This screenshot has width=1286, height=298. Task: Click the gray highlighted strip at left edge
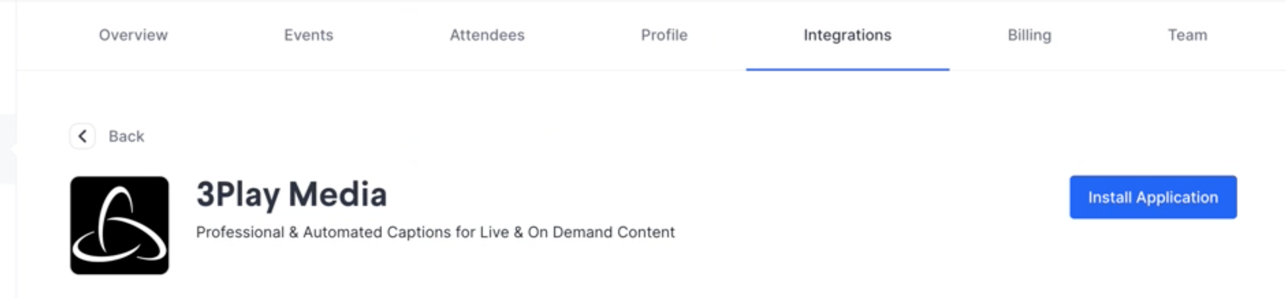click(8, 149)
